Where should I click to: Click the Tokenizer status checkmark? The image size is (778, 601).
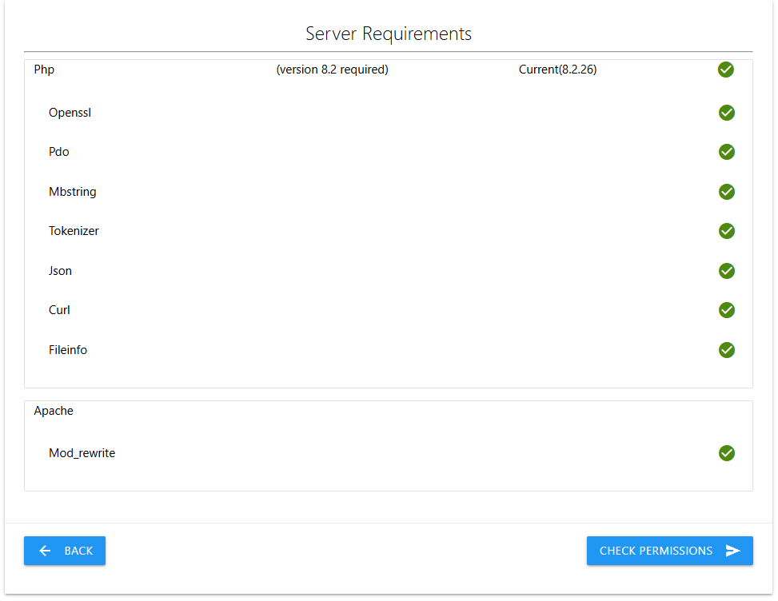(x=726, y=231)
